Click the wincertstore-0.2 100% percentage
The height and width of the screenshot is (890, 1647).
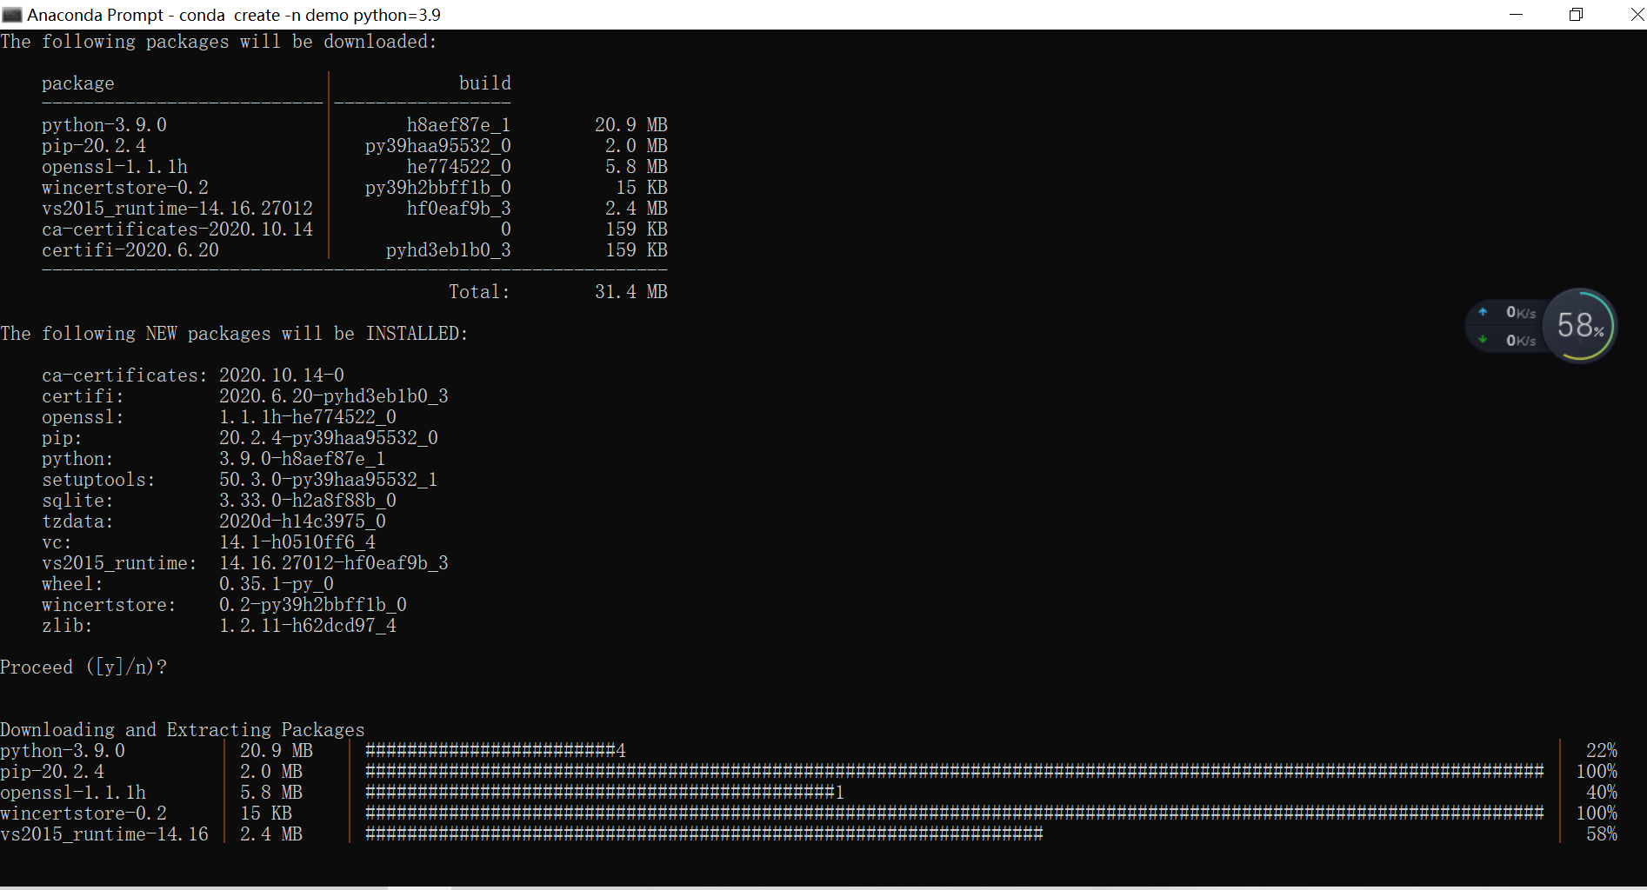[x=1597, y=814]
